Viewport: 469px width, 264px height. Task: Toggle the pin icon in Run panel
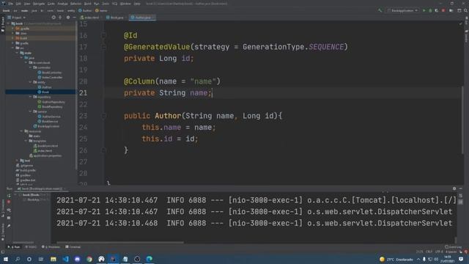9,226
